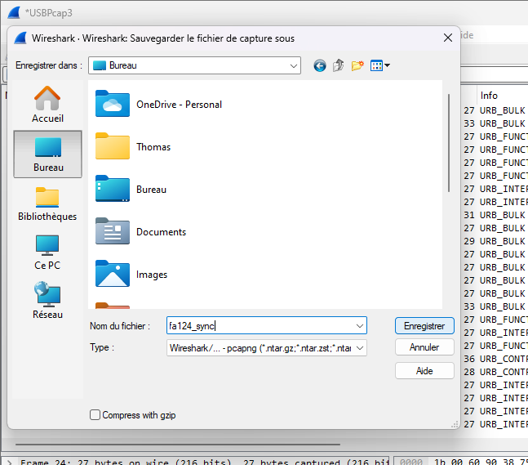
Task: Select Accueil in the places sidebar
Action: (47, 105)
